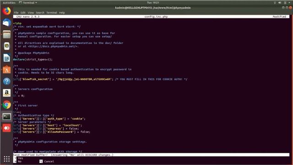Click the GNU nano 2.9.3 label
The image size is (293, 165).
click(28, 16)
